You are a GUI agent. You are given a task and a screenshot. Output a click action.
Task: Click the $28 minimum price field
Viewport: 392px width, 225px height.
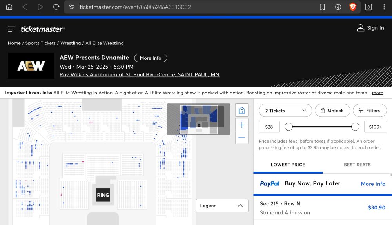269,127
